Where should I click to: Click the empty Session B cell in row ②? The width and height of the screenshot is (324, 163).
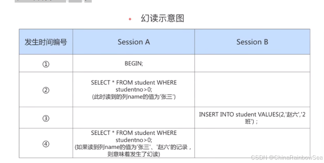(x=252, y=90)
